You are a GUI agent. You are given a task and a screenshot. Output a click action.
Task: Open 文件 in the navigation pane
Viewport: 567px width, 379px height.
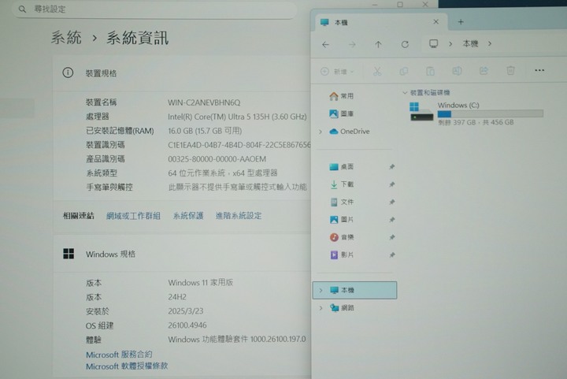[x=342, y=203]
